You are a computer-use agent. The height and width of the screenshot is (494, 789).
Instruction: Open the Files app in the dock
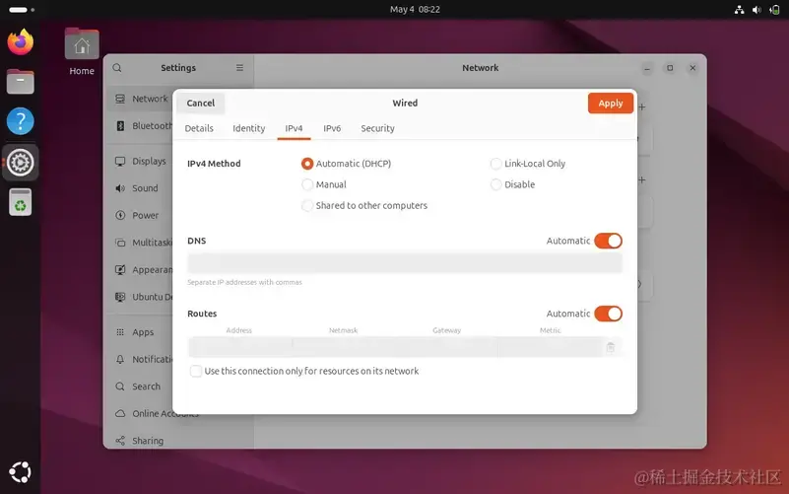[20, 81]
